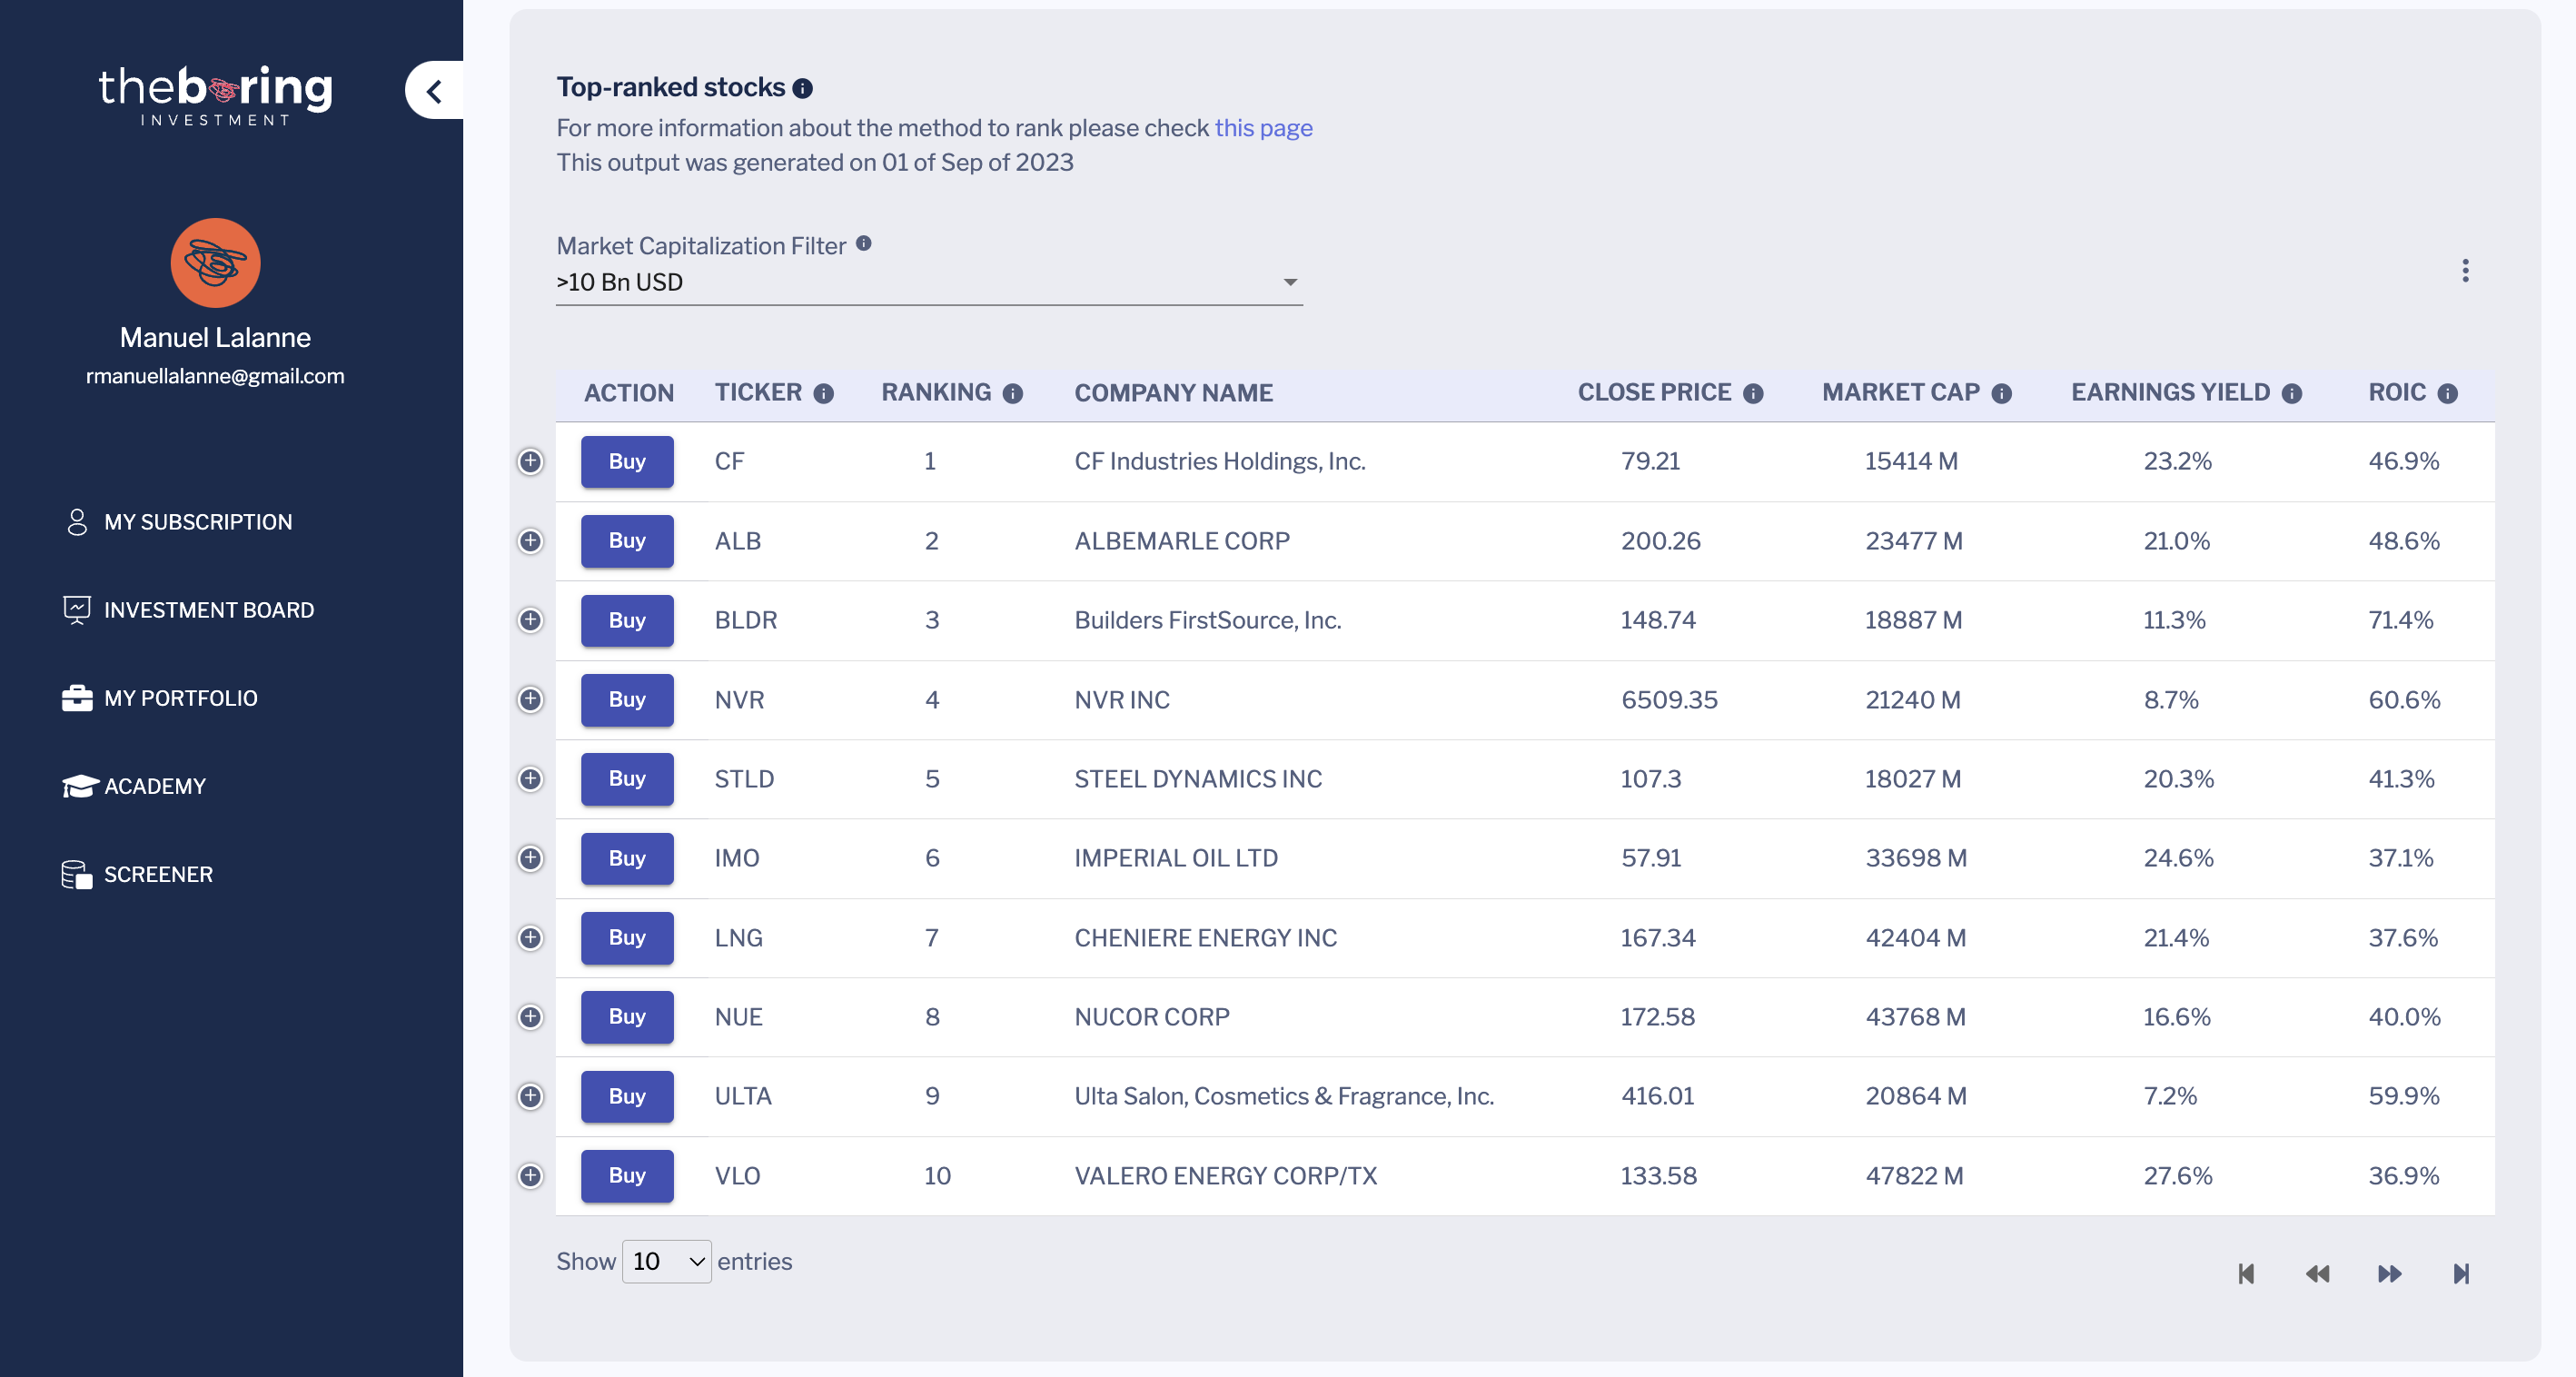Show Market Capitalization Filter info tooltip
The height and width of the screenshot is (1377, 2576).
point(864,243)
